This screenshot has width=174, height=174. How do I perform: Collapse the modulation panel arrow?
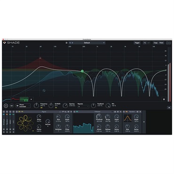(169, 108)
